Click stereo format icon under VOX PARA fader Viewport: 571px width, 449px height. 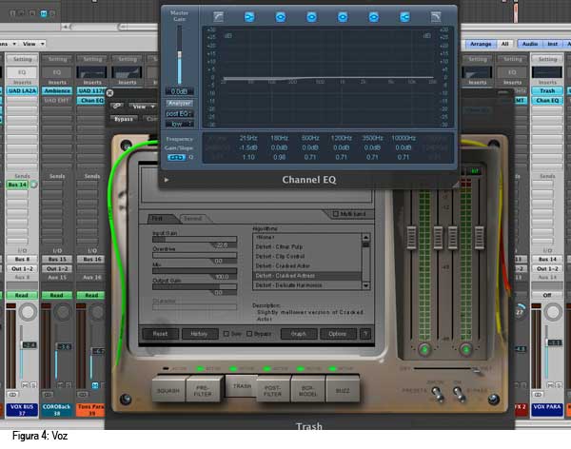click(538, 395)
